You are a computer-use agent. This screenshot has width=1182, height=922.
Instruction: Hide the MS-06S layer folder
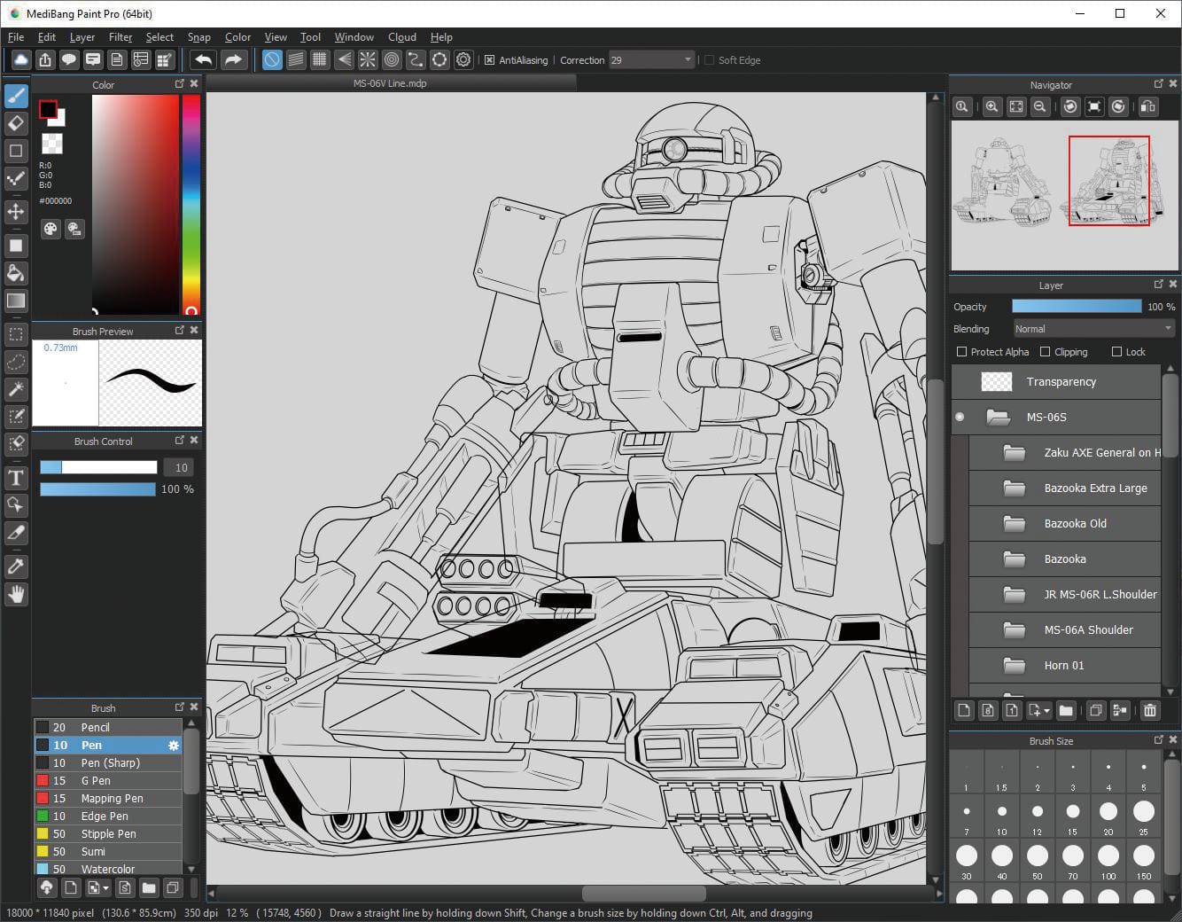click(960, 417)
